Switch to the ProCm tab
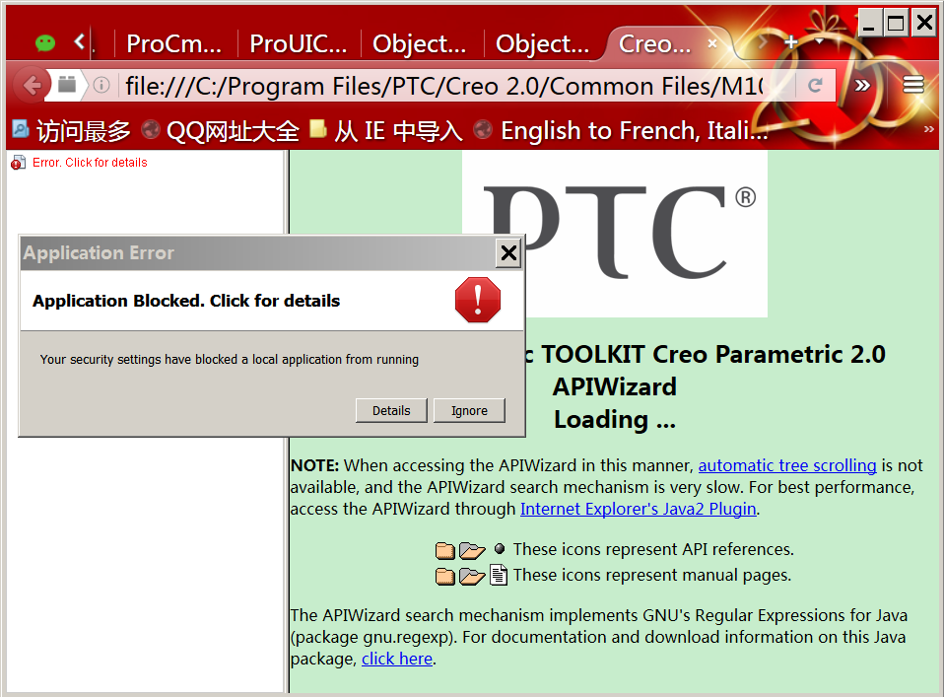 [173, 43]
